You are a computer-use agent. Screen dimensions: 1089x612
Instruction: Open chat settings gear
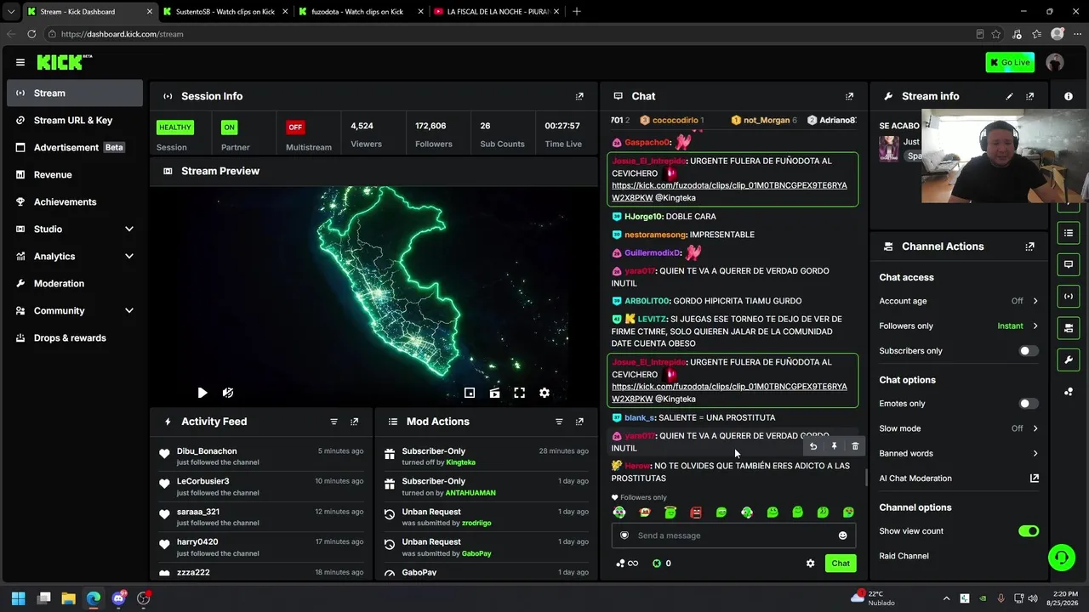810,564
